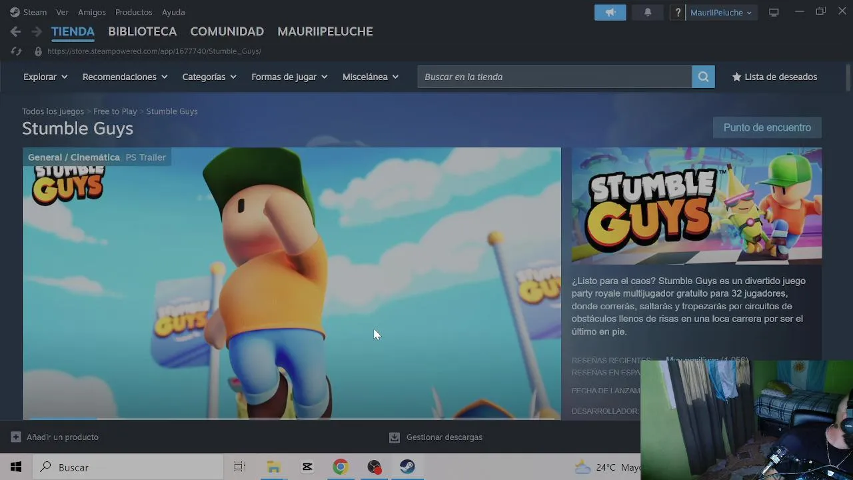
Task: Open File Explorer from the taskbar
Action: [274, 467]
